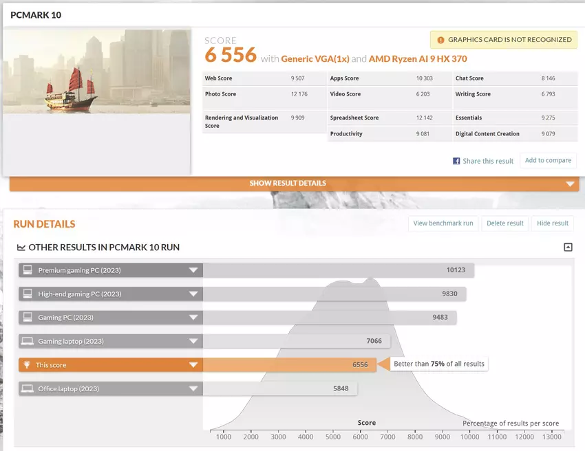This screenshot has width=585, height=451.
Task: Click the monitor icon for High-end gaming PC
Action: pos(28,294)
